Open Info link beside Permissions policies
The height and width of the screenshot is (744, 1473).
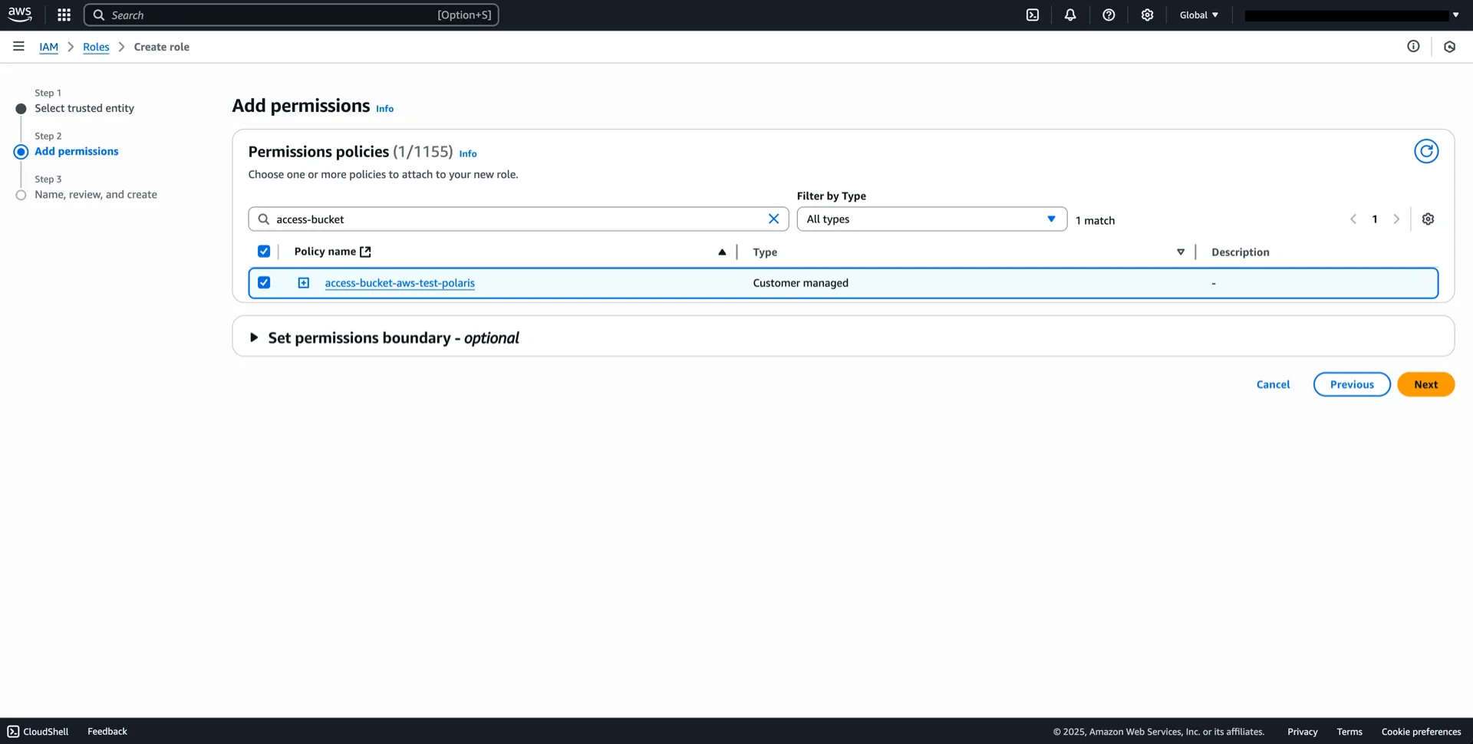[468, 153]
